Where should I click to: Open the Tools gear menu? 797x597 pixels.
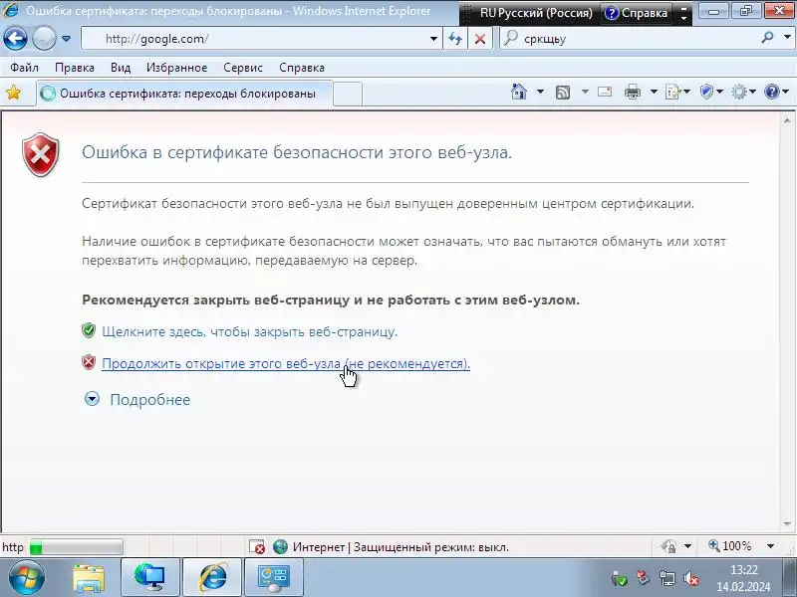pos(743,92)
